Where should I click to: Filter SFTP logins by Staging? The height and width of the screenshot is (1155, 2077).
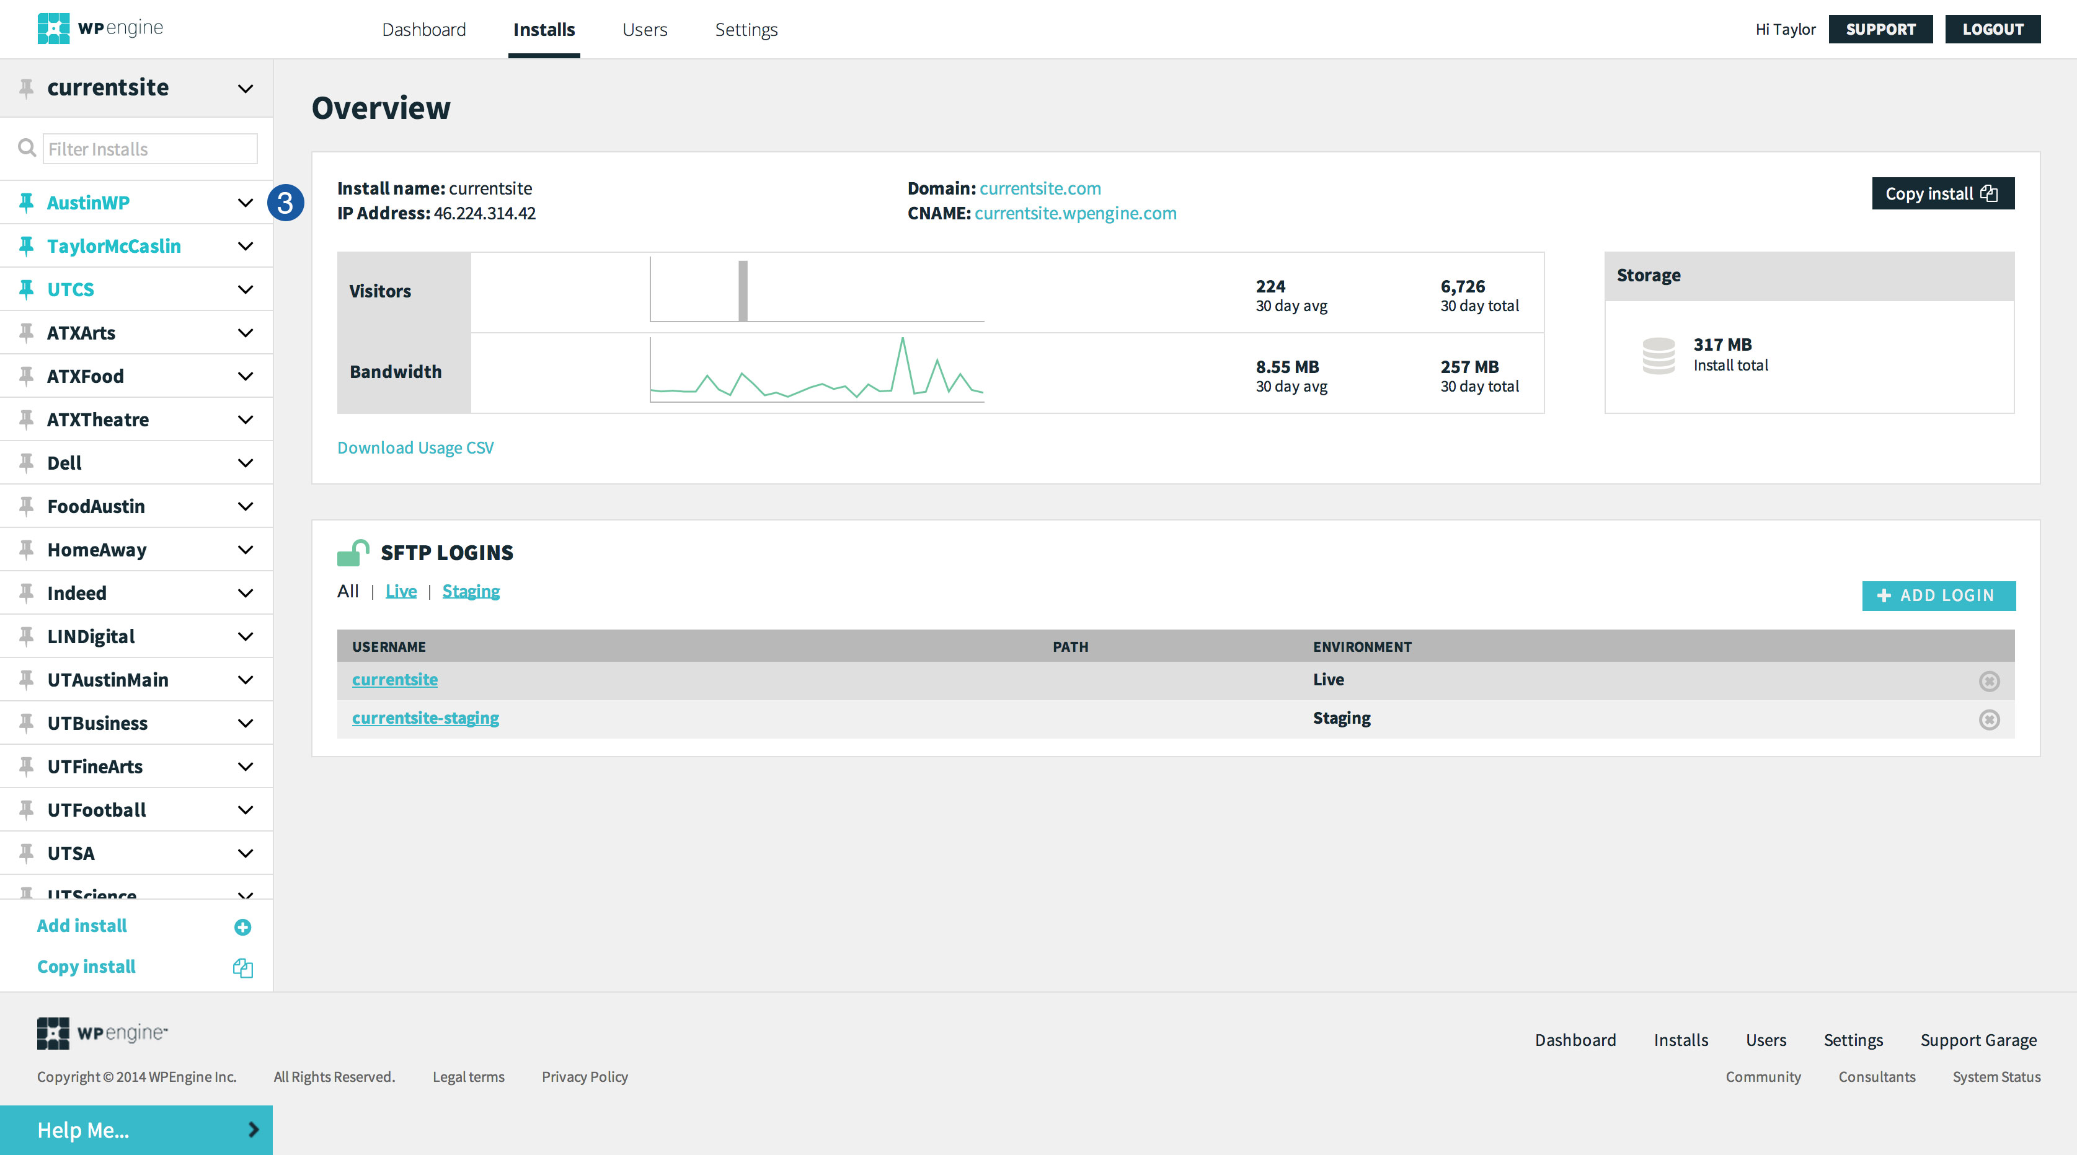(x=471, y=591)
